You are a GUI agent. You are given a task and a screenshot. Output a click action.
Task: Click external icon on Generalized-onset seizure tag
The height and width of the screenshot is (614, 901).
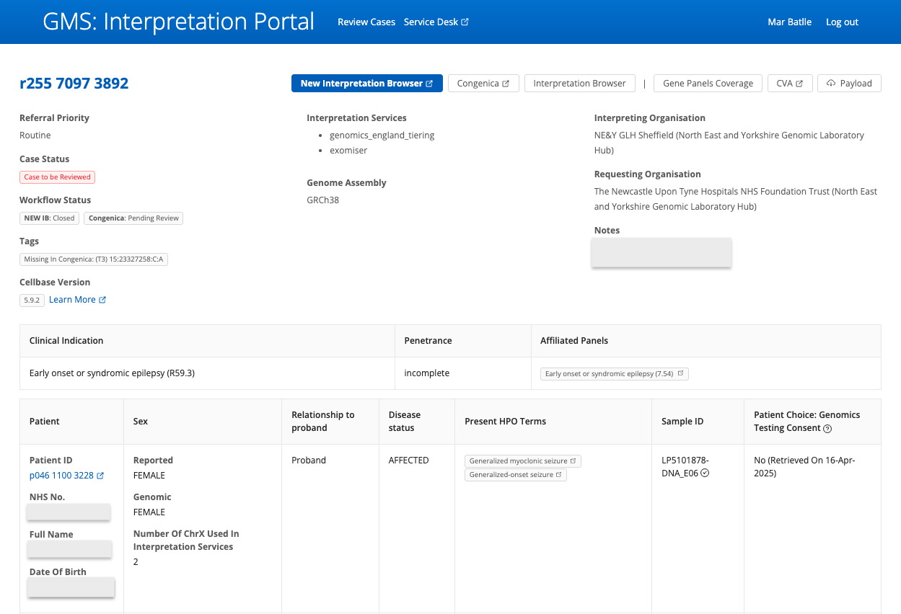click(559, 475)
